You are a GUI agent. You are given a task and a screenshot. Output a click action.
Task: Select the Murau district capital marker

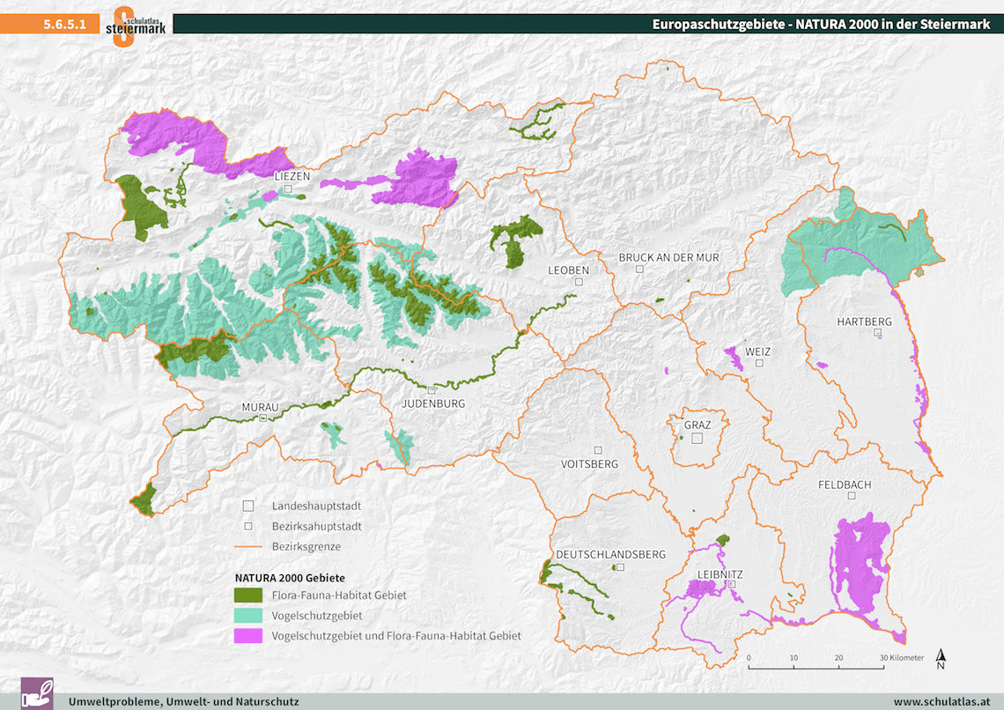coord(262,418)
